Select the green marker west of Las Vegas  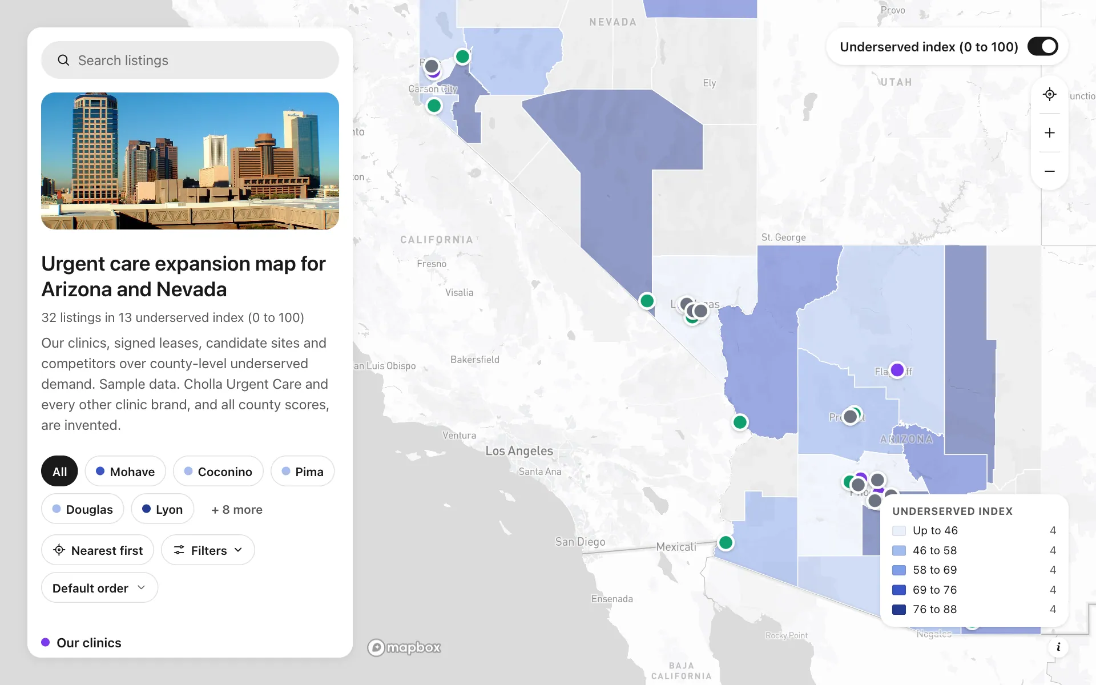647,300
